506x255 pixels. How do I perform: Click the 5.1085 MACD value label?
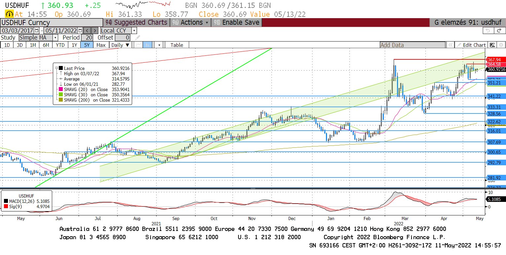click(495, 199)
